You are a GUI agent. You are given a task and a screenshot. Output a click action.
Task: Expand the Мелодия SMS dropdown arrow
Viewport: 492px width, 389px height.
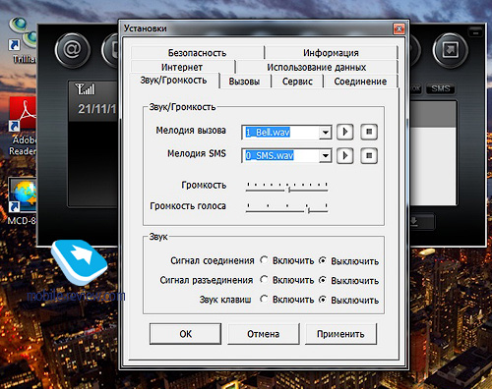tap(325, 156)
